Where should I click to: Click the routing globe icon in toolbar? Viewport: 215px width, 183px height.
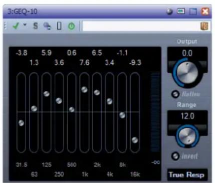(47, 26)
